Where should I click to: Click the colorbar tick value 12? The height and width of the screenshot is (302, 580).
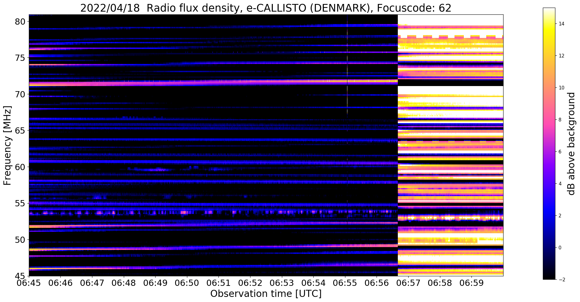[x=561, y=56]
